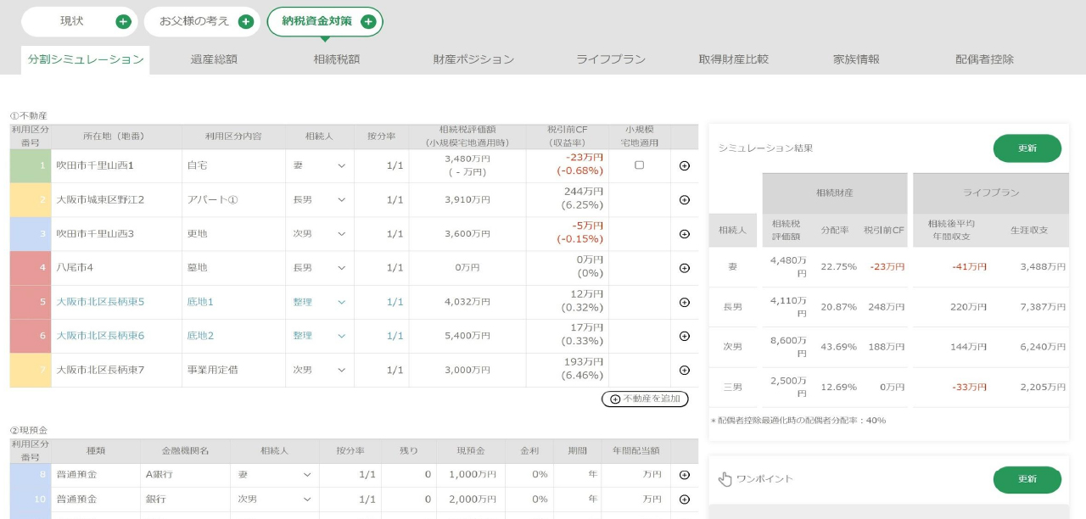Open 配偶者控除 tab
Image resolution: width=1086 pixels, height=519 pixels.
[x=984, y=59]
